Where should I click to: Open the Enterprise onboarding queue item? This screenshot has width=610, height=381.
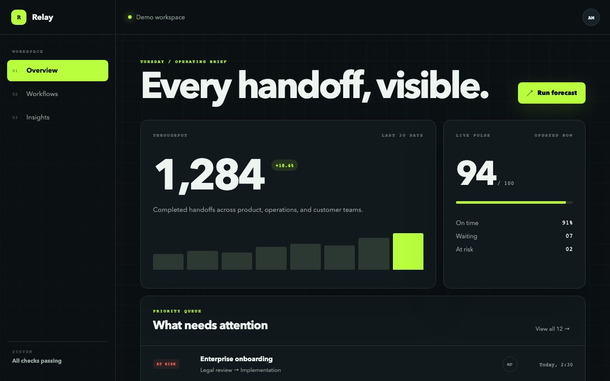(363, 364)
